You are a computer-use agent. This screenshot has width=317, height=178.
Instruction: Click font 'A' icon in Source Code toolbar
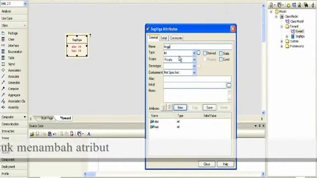click(89, 134)
